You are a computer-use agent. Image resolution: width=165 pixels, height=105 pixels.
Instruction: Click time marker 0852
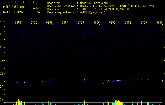pos(34,23)
